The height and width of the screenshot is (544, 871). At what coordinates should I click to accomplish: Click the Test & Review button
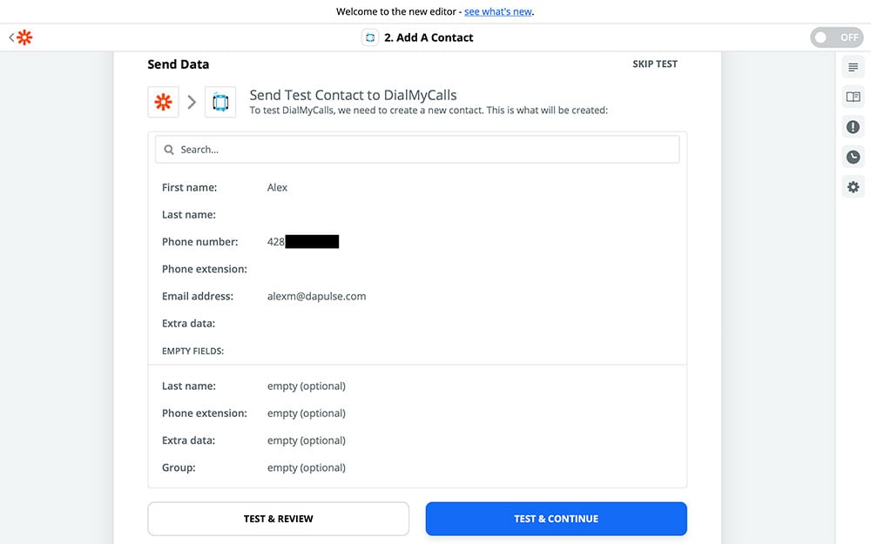278,519
